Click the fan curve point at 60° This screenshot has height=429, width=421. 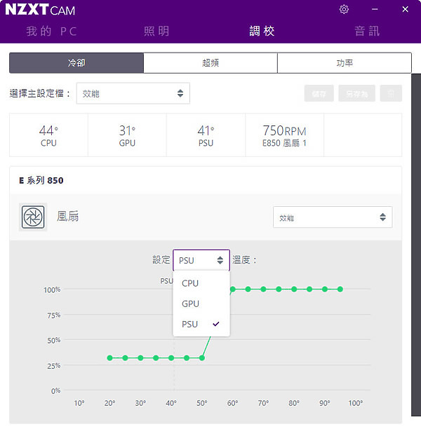click(233, 290)
